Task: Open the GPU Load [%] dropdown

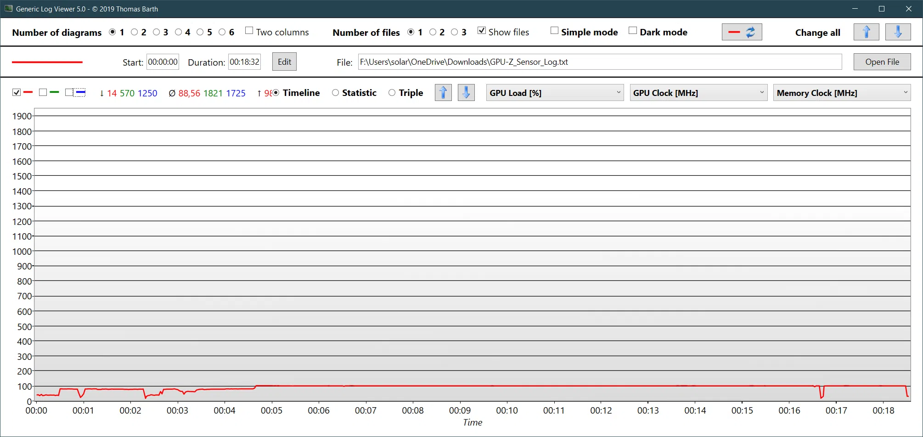Action: coord(555,93)
